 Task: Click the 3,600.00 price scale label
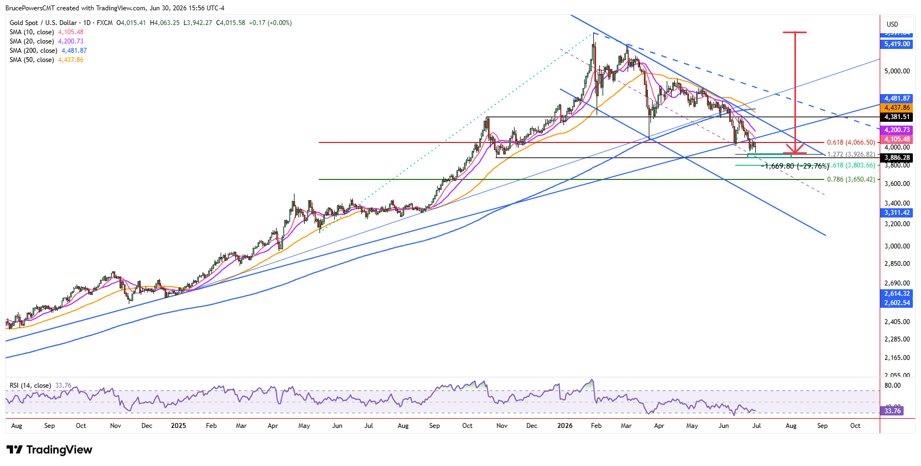coord(897,184)
